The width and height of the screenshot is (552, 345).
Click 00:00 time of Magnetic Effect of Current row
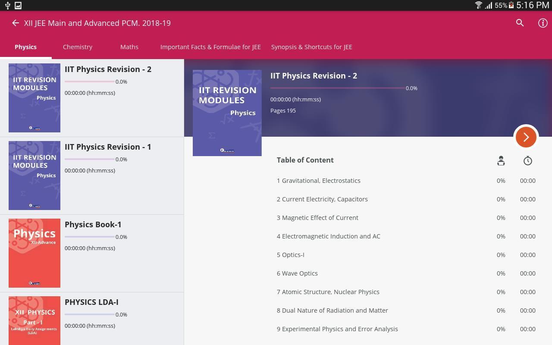pyautogui.click(x=528, y=218)
